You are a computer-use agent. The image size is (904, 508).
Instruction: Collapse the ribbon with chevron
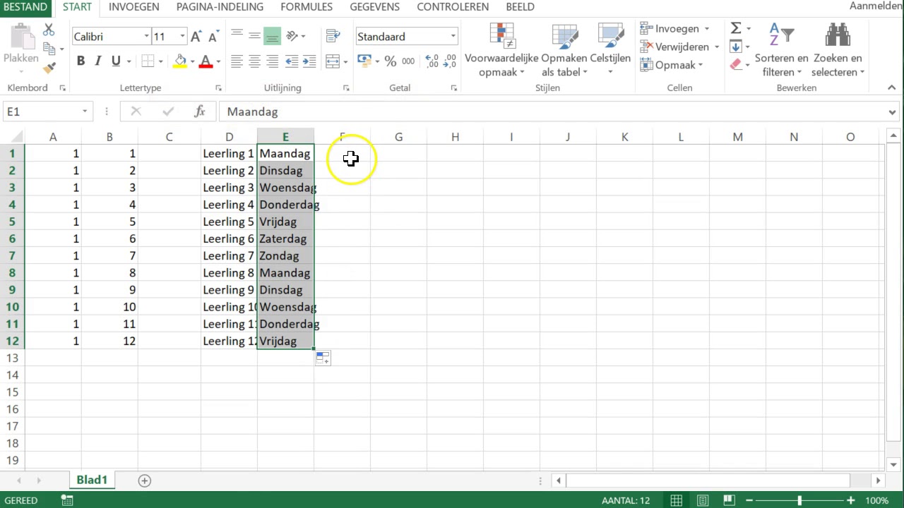click(x=892, y=88)
